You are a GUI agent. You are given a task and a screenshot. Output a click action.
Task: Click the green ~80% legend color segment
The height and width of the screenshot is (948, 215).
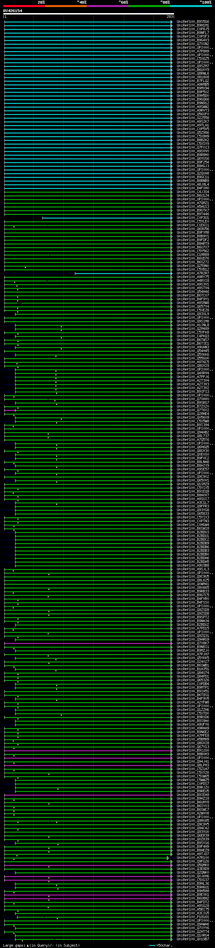[x=149, y=6]
